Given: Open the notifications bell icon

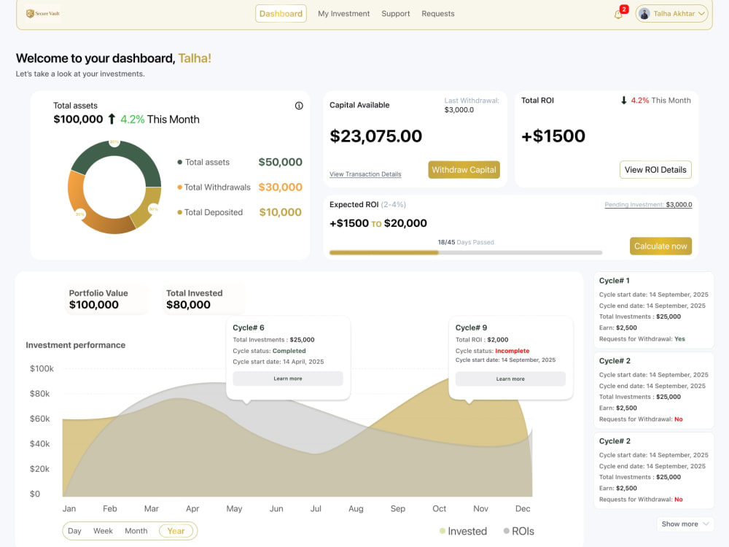Looking at the screenshot, I should coord(618,15).
